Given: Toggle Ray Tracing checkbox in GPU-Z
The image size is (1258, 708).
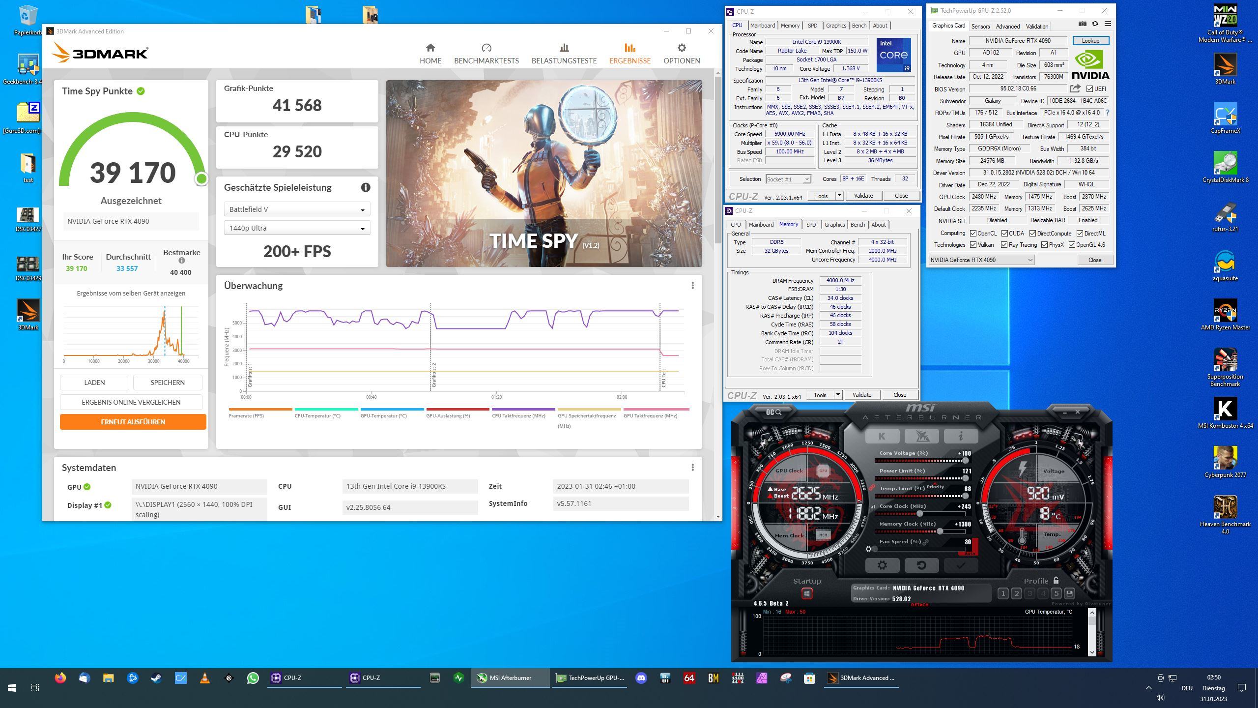Looking at the screenshot, I should pos(1004,245).
